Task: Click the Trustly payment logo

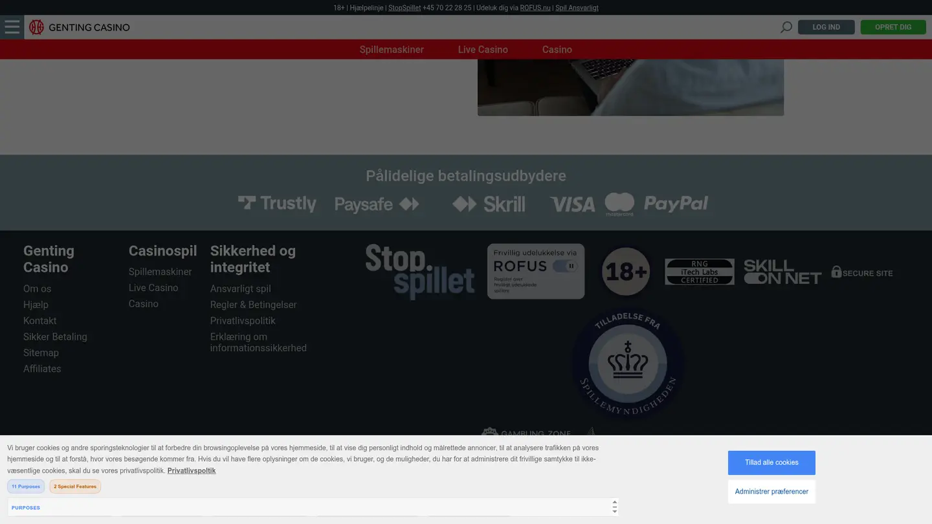Action: [277, 204]
